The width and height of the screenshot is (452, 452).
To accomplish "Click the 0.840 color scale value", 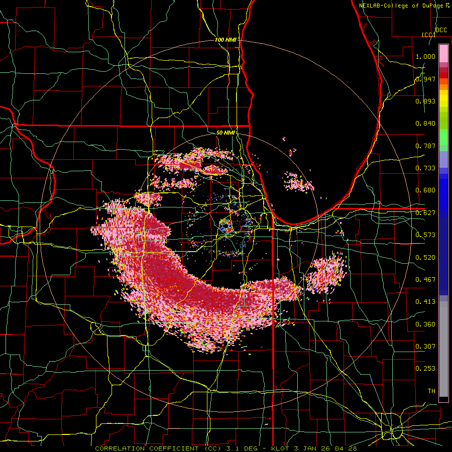I will (x=425, y=124).
